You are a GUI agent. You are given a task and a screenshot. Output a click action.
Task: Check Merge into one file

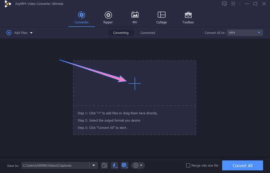pos(188,165)
